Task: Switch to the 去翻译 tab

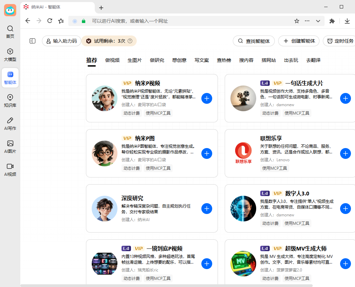Action: coord(313,61)
